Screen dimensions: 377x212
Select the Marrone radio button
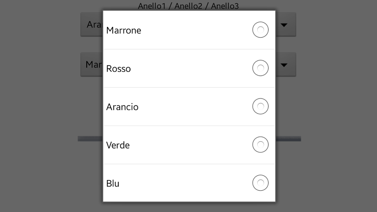(261, 30)
